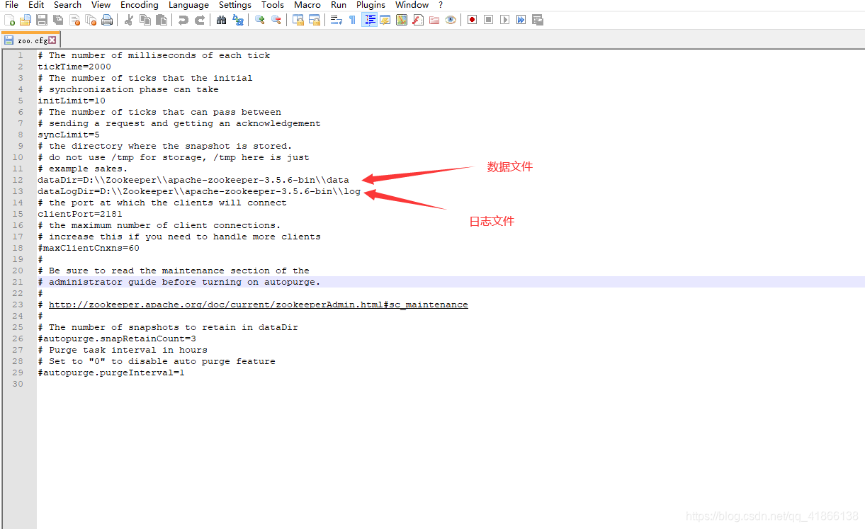
Task: Toggle synchronized horizontal scrolling
Action: point(314,20)
